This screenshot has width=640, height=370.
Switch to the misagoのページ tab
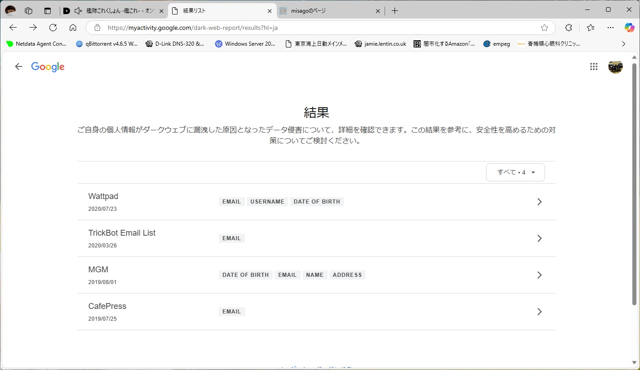click(x=326, y=11)
